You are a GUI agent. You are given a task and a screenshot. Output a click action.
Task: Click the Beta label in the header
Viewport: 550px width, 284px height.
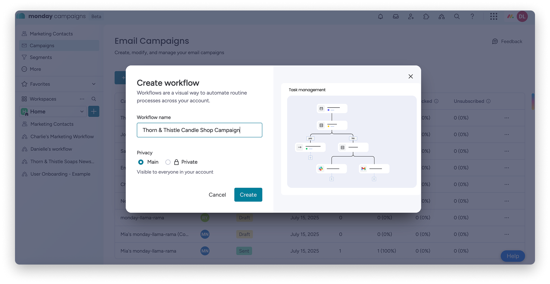(96, 16)
